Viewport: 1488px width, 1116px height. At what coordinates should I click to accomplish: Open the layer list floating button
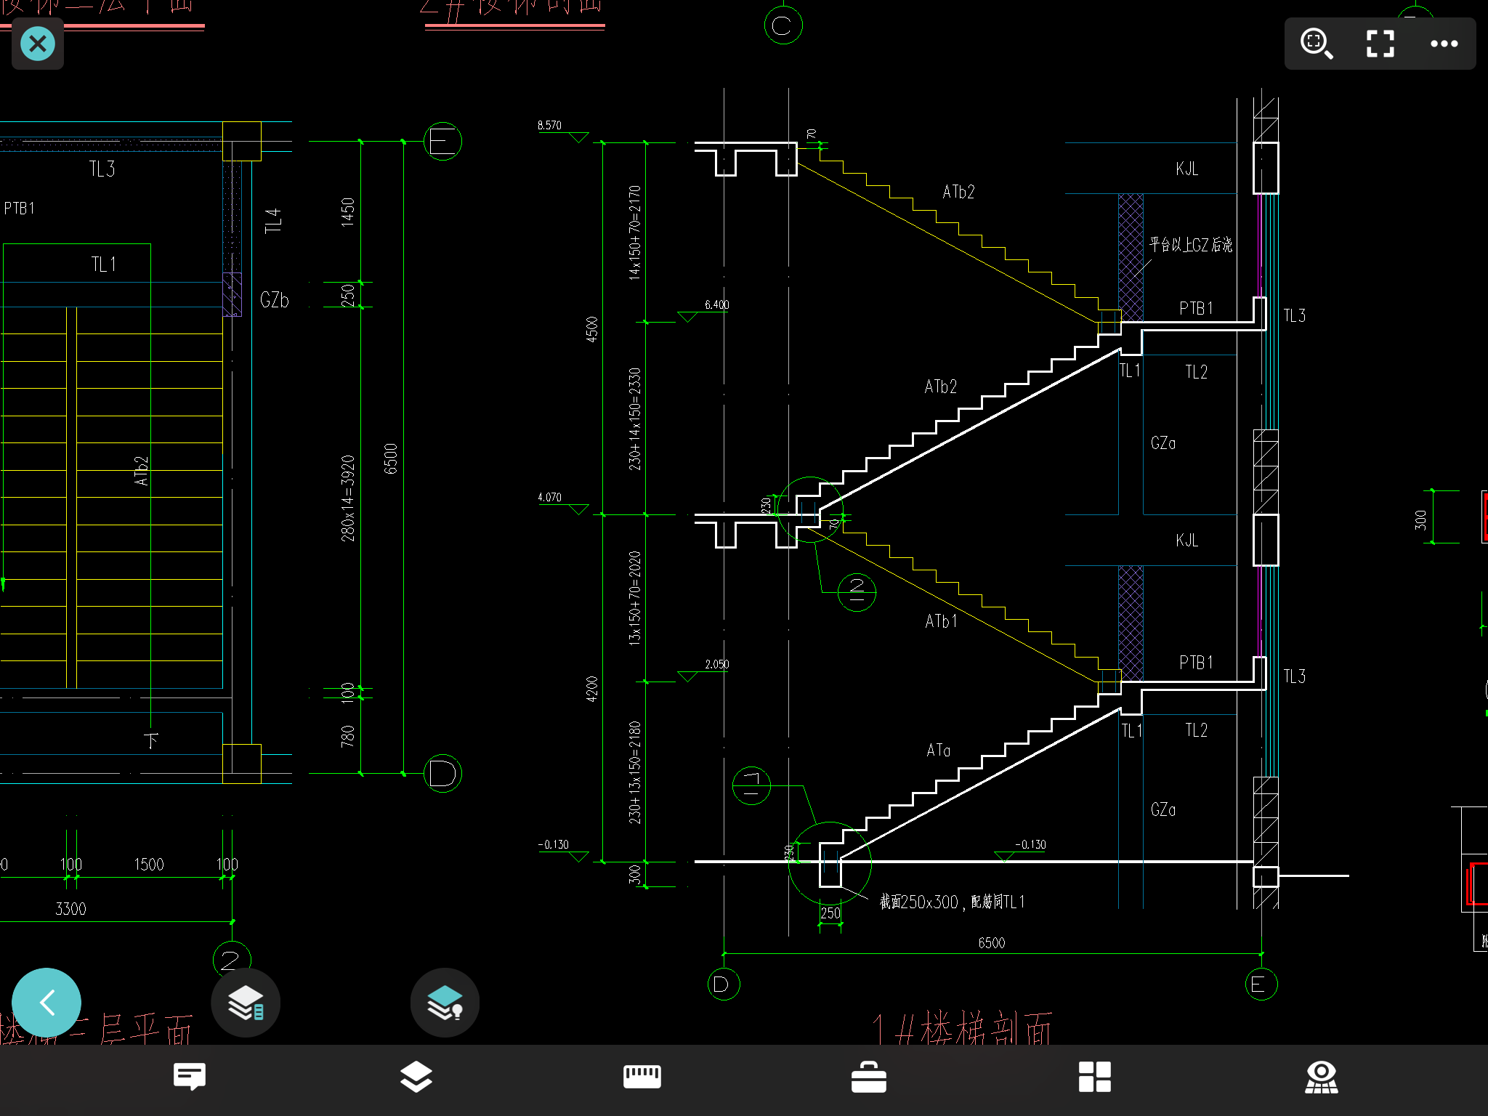[x=246, y=1003]
